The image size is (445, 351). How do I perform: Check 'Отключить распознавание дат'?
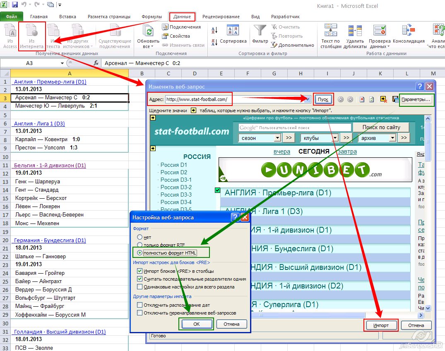click(x=140, y=305)
